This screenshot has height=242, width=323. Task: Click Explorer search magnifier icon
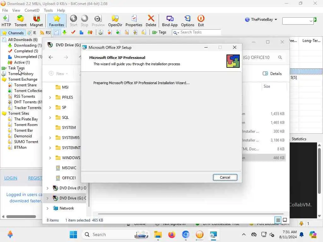point(280,57)
